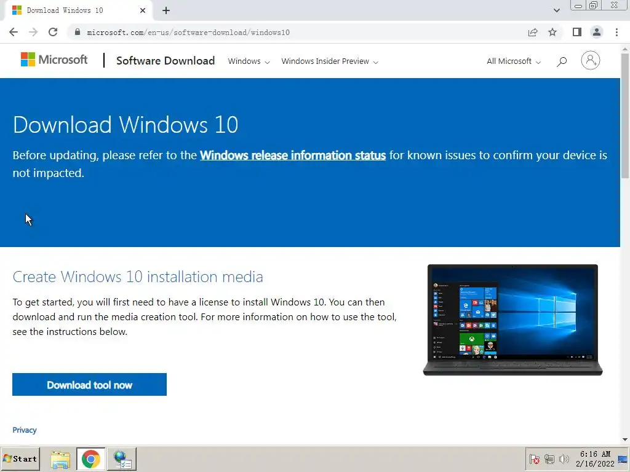Open Windows release information status link
The width and height of the screenshot is (630, 472).
pos(293,155)
